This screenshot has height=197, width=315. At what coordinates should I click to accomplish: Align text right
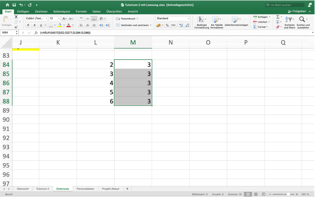point(94,25)
